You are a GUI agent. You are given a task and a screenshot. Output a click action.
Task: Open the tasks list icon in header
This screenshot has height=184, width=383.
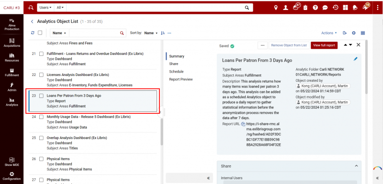[305, 8]
